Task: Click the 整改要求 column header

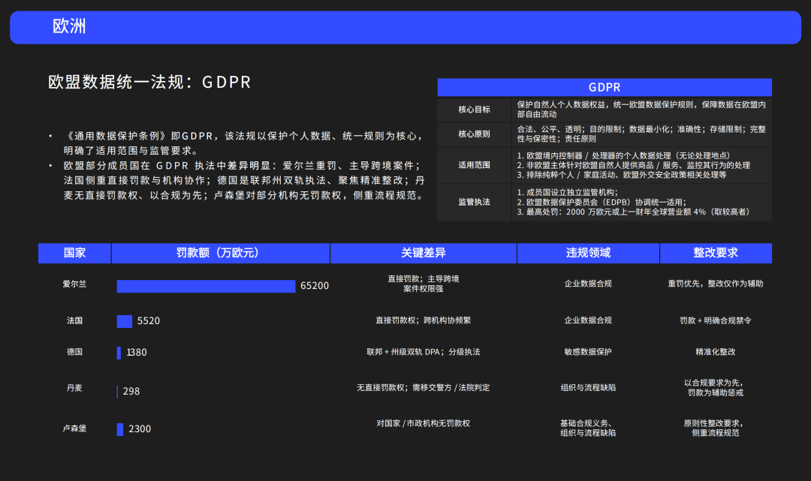Action: (715, 254)
